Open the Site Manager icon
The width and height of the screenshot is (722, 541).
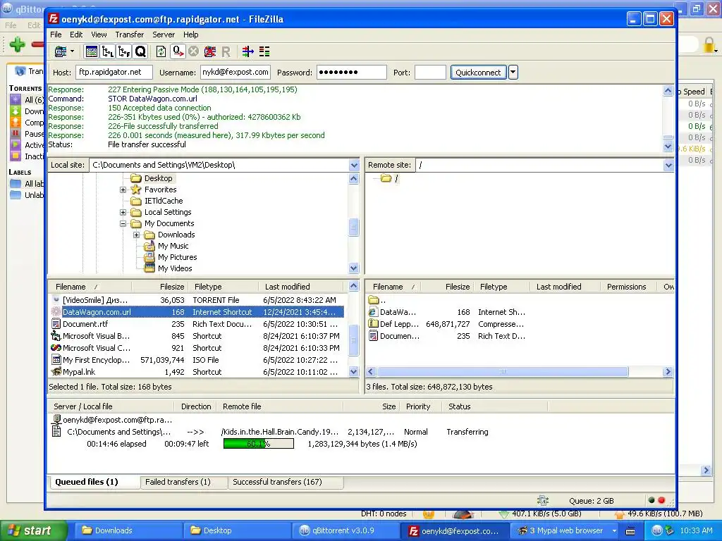(61, 51)
